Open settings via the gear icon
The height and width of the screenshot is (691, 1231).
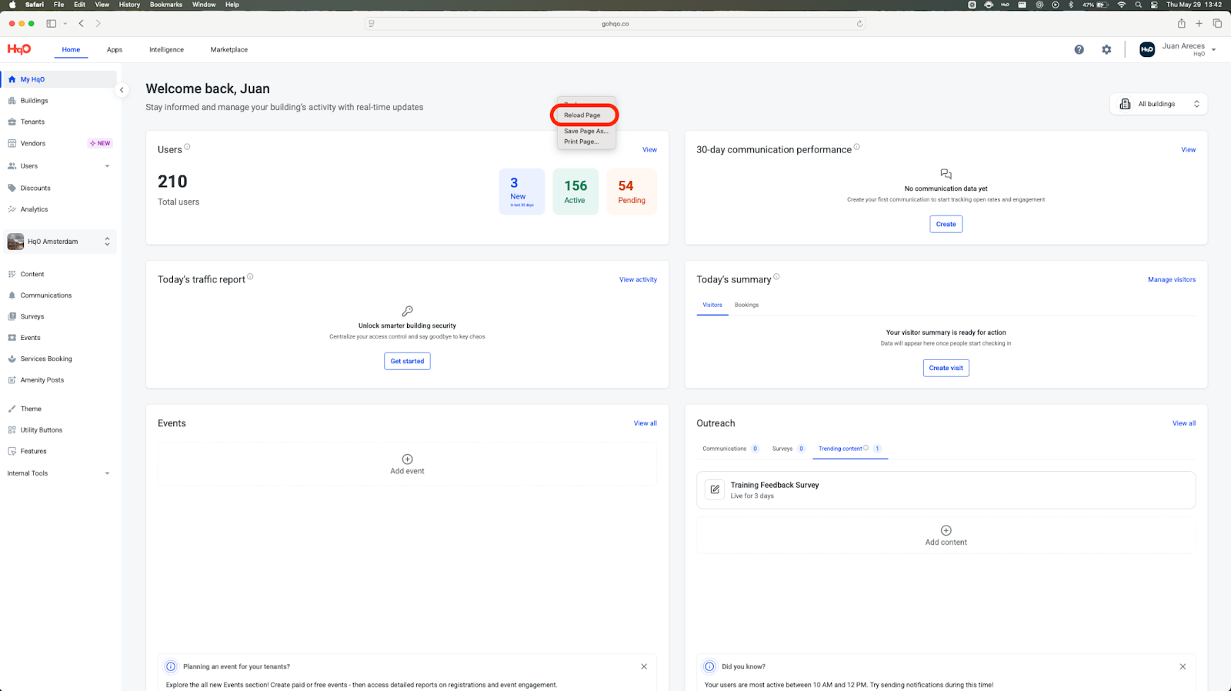1106,49
